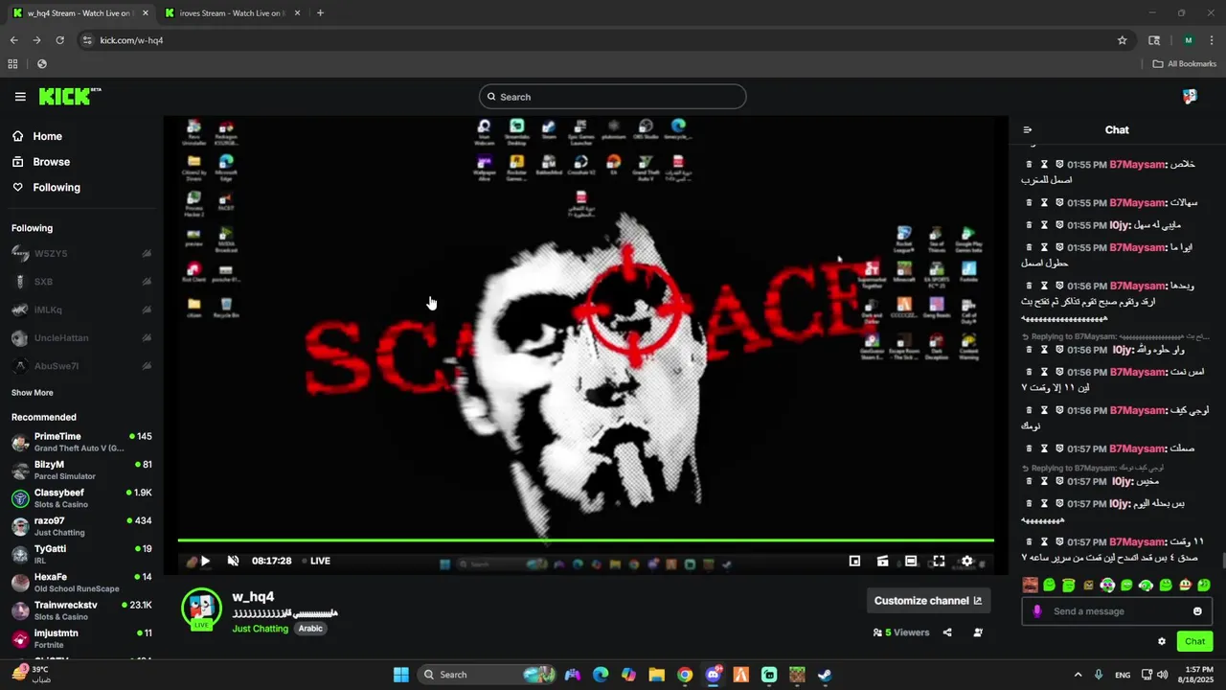This screenshot has width=1226, height=690.
Task: Select the man's face emote
Action: coord(1030,585)
